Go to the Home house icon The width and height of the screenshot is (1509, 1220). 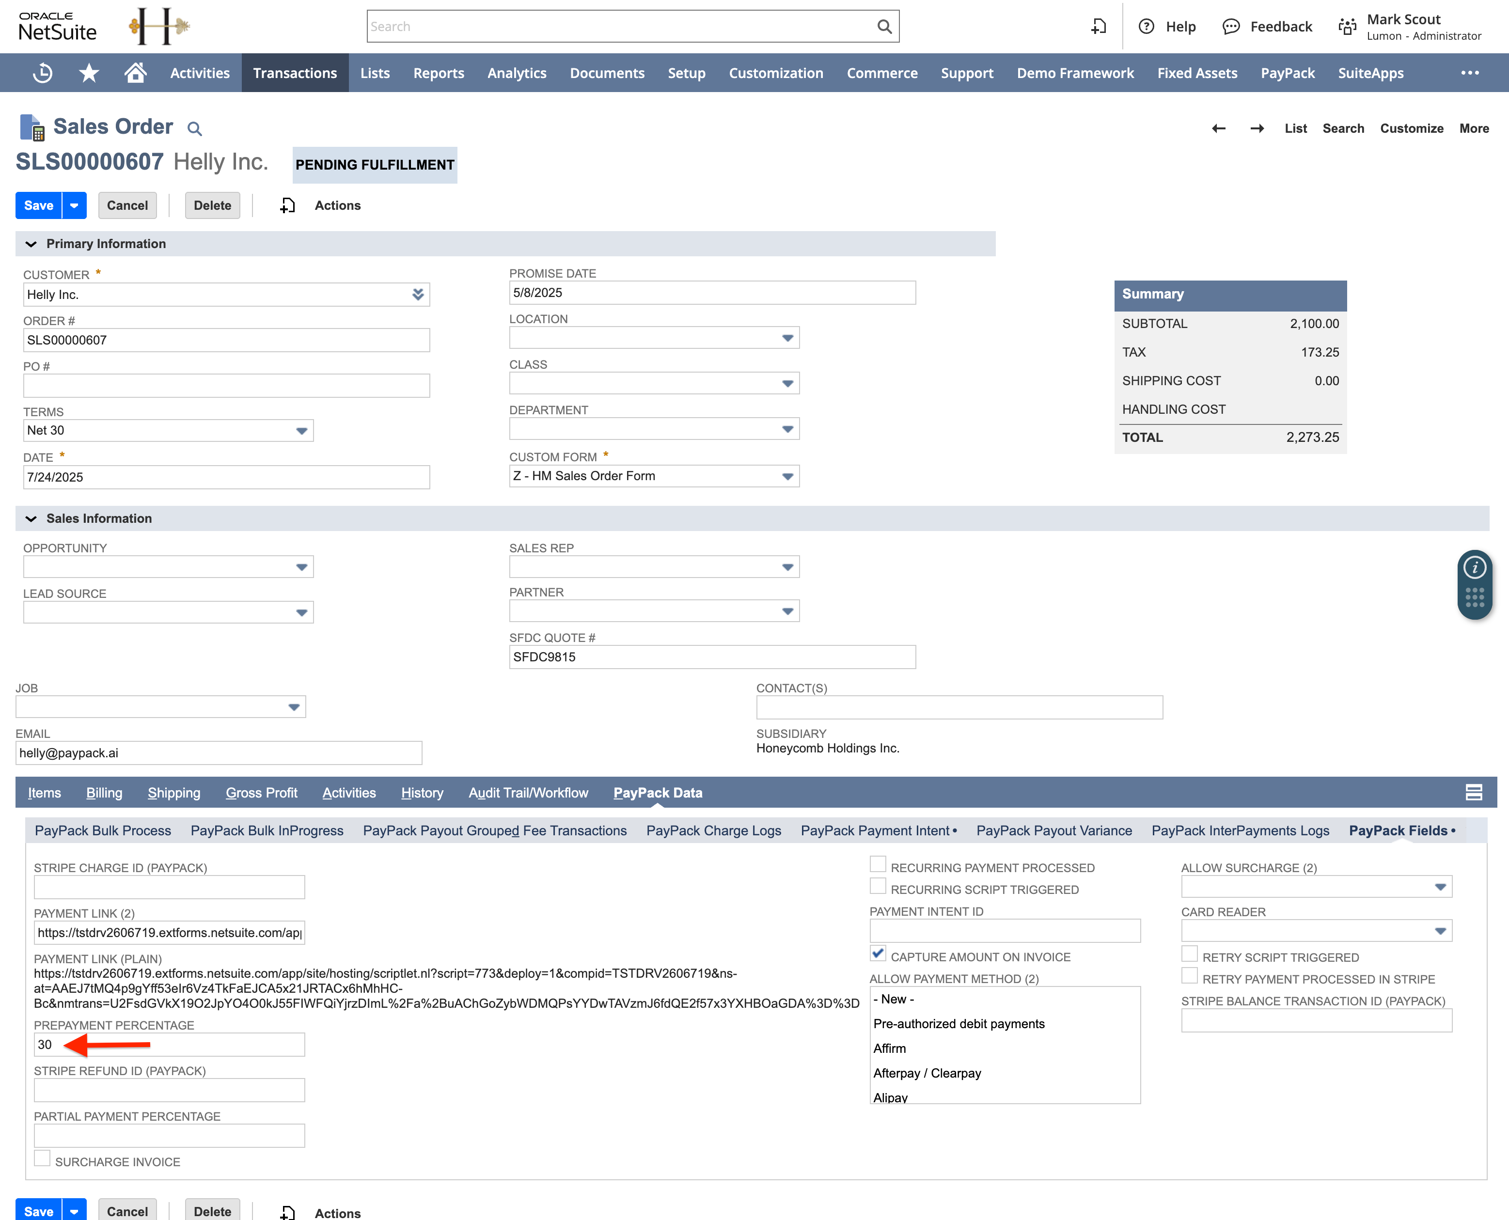tap(135, 72)
